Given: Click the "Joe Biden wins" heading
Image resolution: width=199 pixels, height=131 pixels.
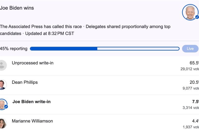Looking at the screenshot, I should 17,8.
